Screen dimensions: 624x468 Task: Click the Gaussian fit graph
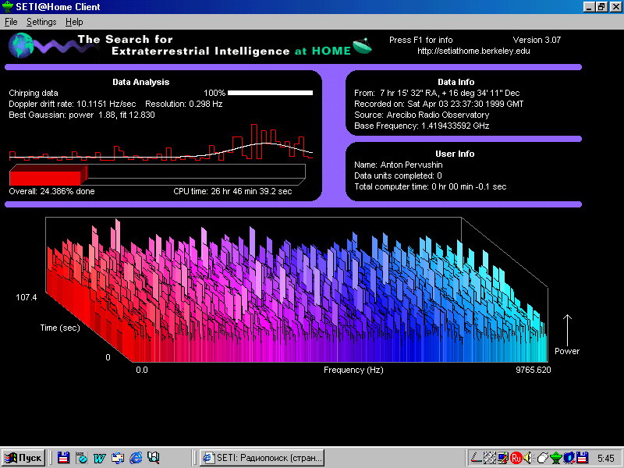(x=161, y=143)
